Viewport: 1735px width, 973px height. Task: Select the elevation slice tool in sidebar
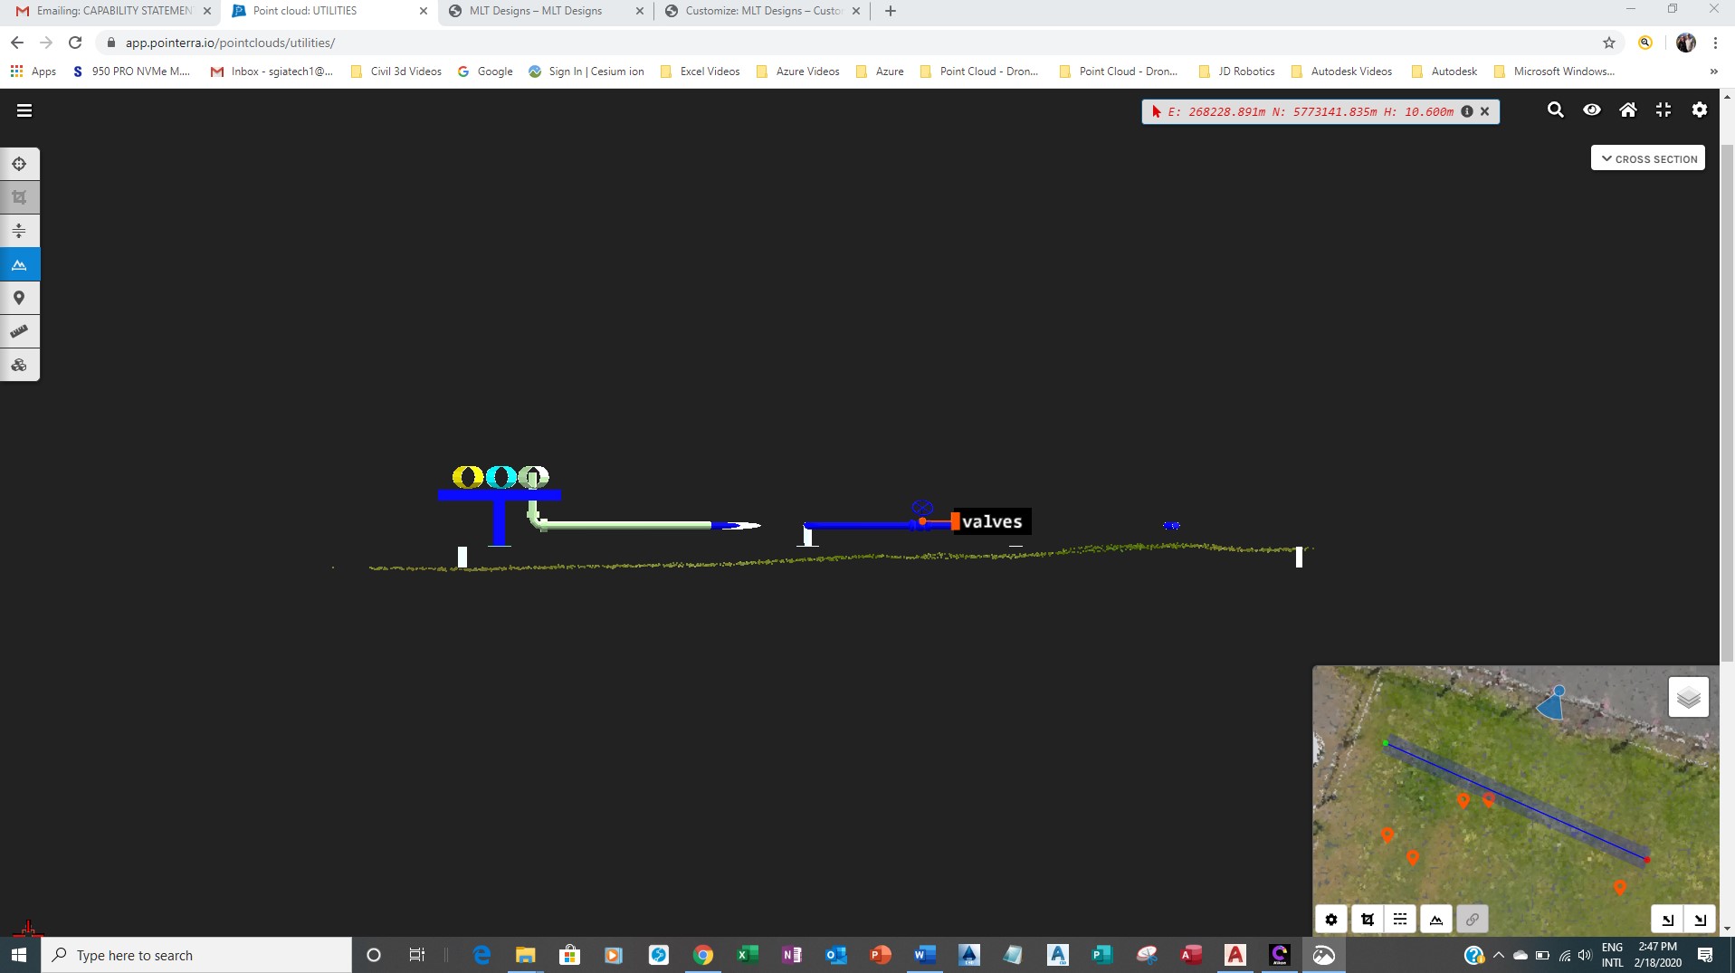19,231
